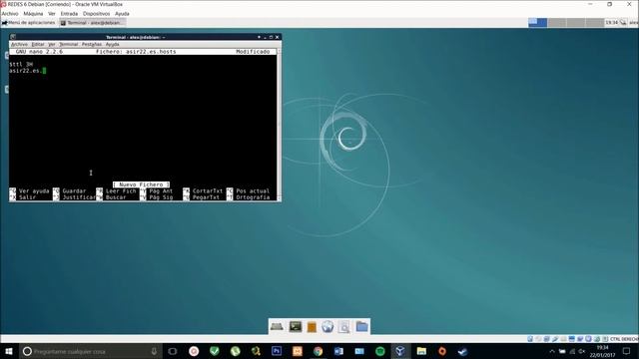The image size is (639, 359).
Task: Select Terminal alex@debian taskbar button
Action: 92,23
